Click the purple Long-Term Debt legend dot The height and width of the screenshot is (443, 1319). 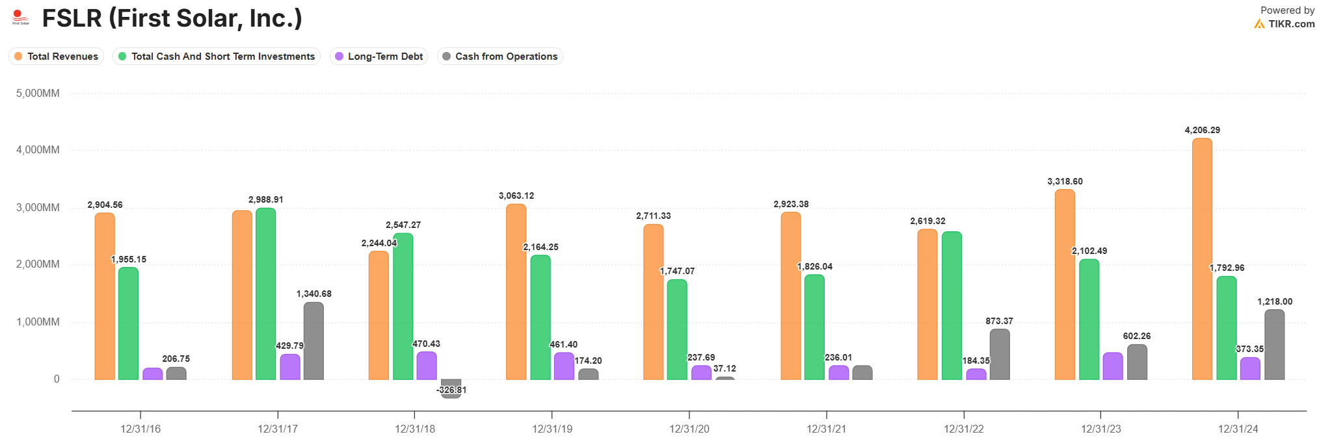click(x=339, y=57)
